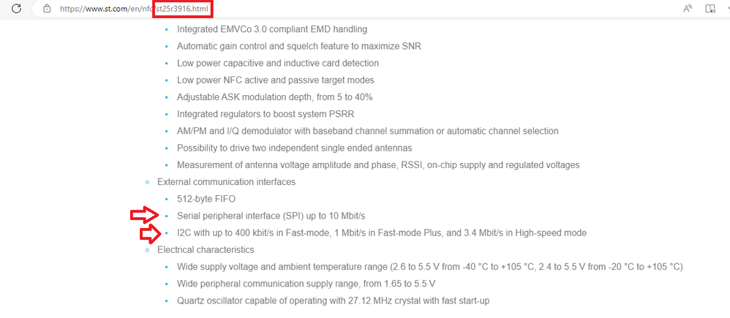
Task: Click the External communication interfaces heading
Action: coord(226,181)
